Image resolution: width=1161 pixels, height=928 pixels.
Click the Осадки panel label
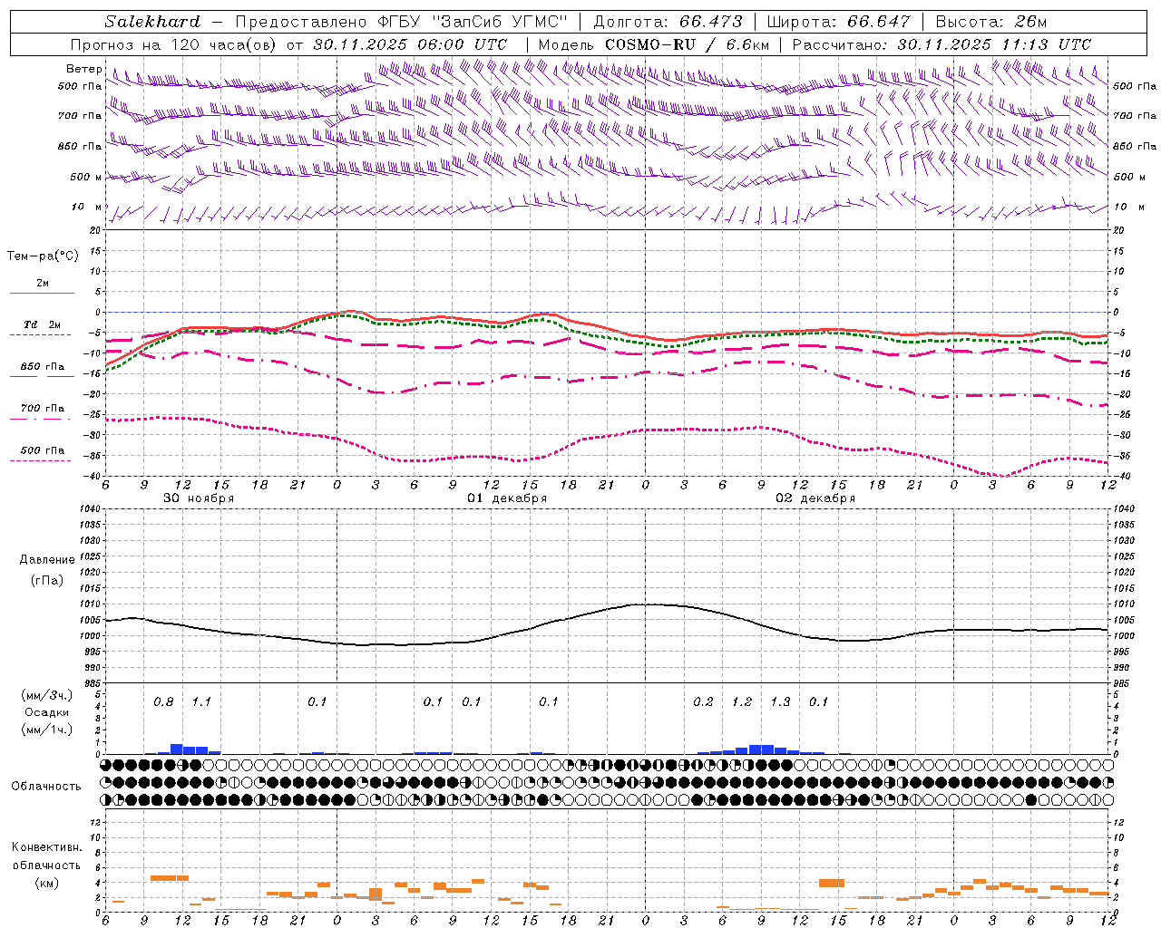click(x=46, y=712)
